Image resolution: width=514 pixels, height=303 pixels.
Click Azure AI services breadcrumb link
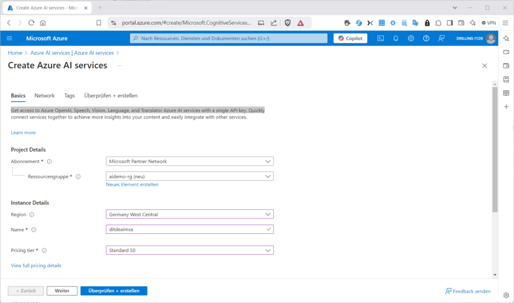tap(72, 53)
